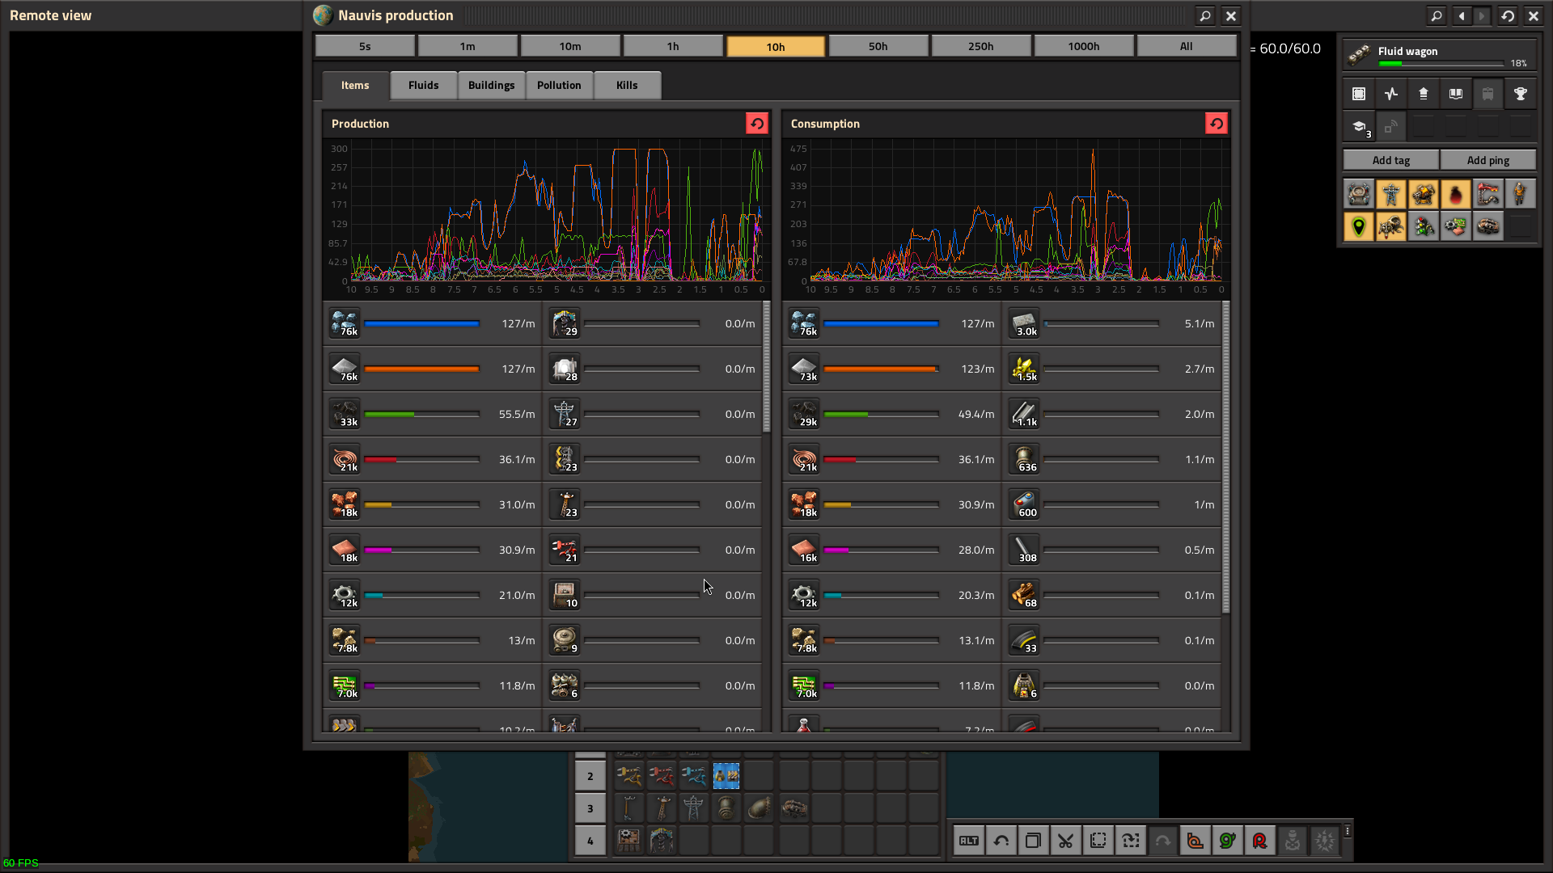Viewport: 1553px width, 873px height.
Task: Click copper plate 18k icon in Production
Action: [345, 550]
